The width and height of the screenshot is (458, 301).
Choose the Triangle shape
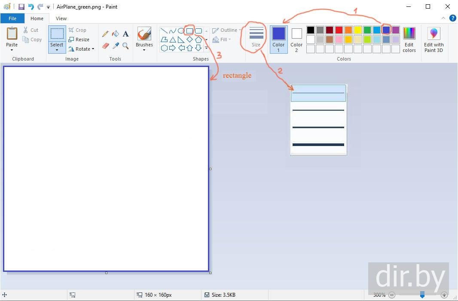click(x=173, y=40)
